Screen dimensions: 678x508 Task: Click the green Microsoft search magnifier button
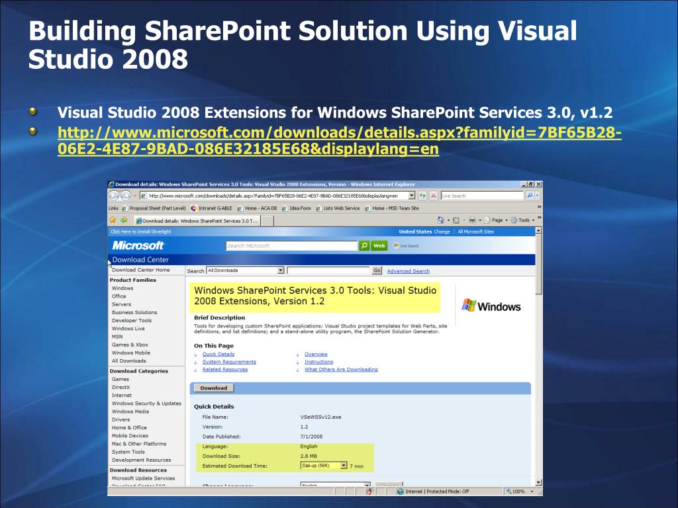tap(364, 245)
